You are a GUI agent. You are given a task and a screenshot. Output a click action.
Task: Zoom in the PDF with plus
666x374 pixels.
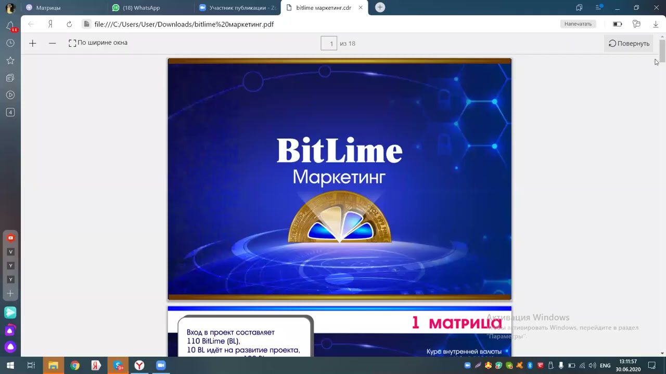(33, 43)
